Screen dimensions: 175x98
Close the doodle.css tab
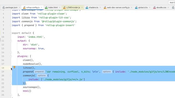[168, 7]
